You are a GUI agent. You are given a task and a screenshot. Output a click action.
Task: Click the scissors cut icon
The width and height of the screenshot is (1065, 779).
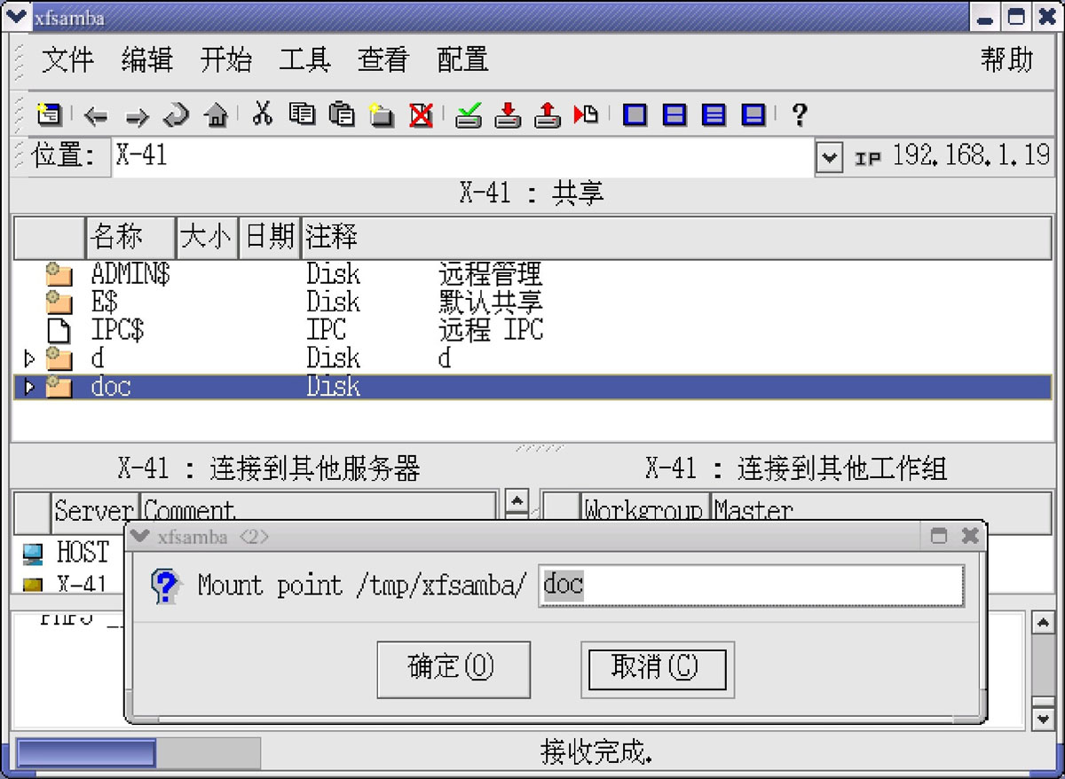262,114
